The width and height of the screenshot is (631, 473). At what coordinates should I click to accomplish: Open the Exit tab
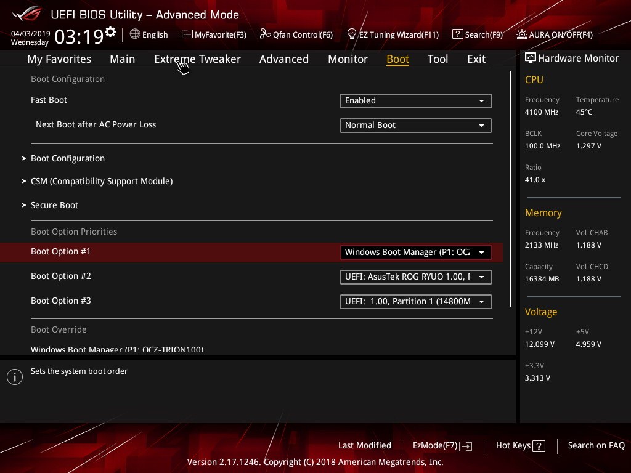476,59
